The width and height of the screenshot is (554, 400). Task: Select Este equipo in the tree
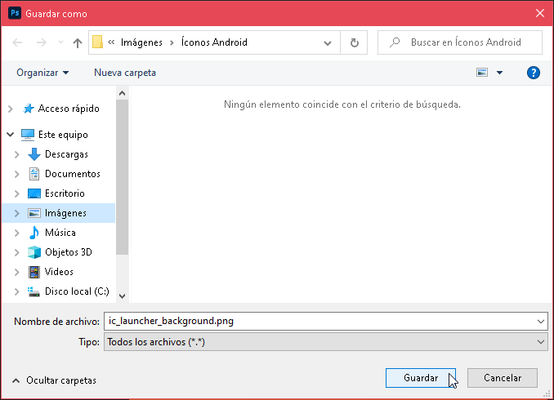(x=63, y=135)
